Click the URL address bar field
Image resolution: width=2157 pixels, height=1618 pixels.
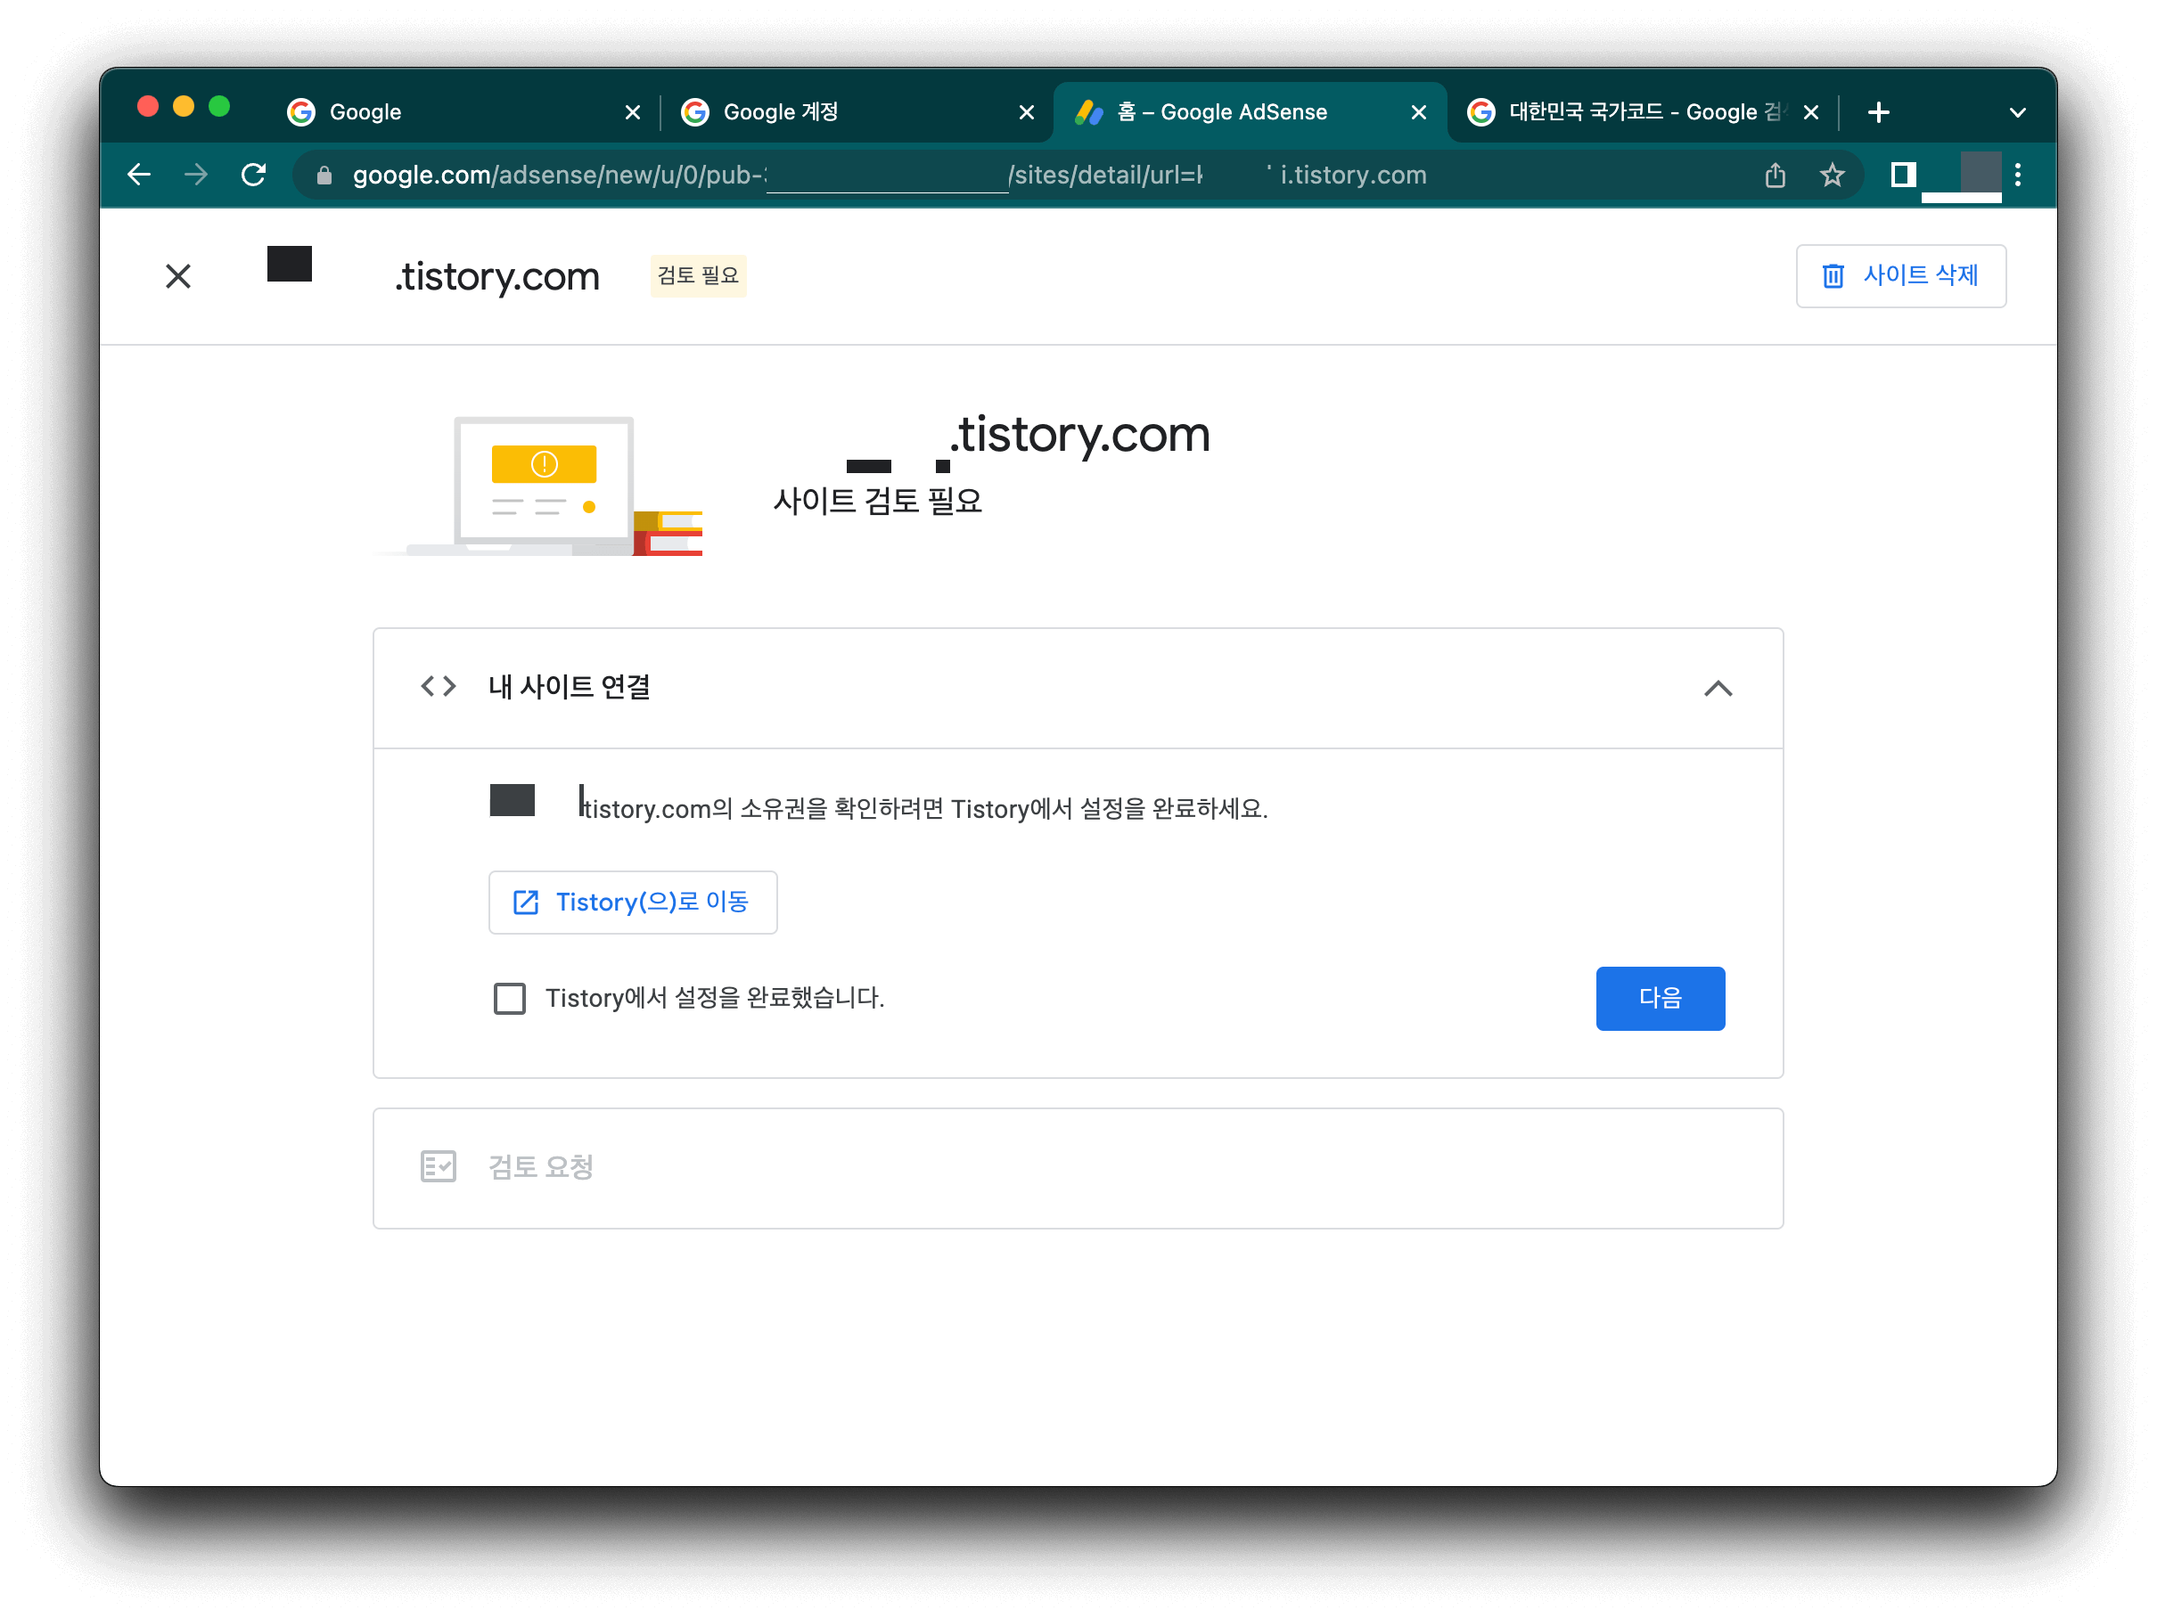click(975, 176)
